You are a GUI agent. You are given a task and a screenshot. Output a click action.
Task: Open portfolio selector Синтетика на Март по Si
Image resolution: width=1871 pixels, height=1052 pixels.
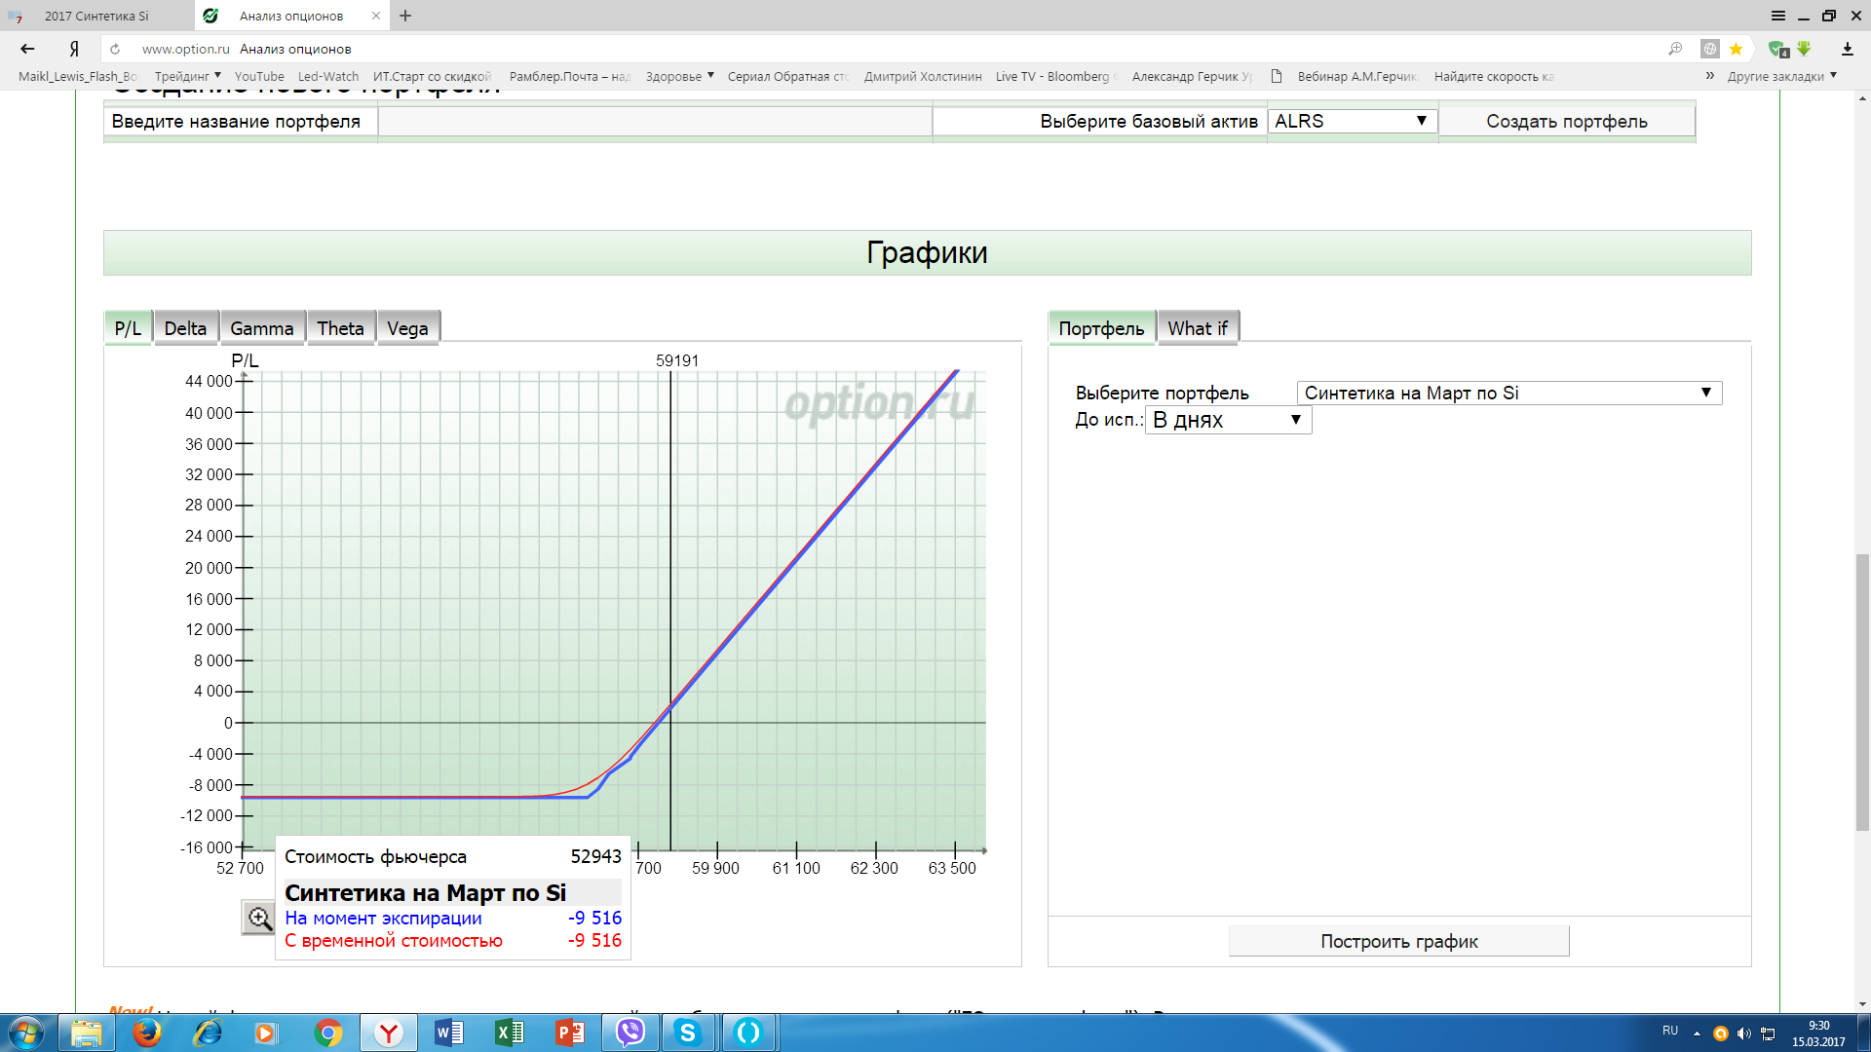click(1508, 393)
